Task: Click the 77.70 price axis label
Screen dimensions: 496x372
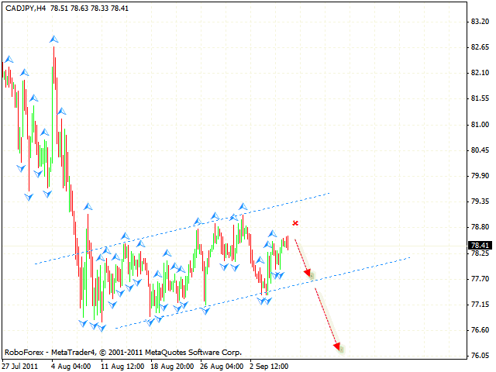Action: [x=480, y=279]
